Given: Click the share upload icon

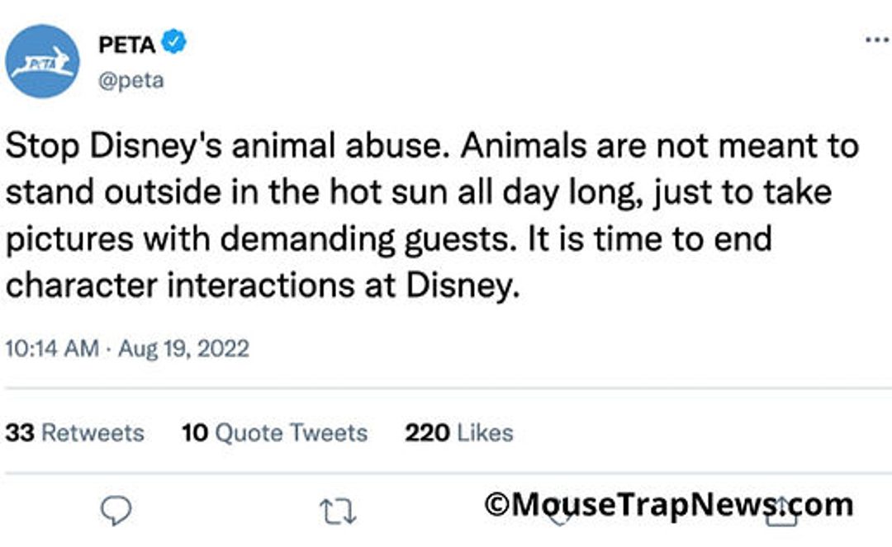Looking at the screenshot, I should click(780, 512).
